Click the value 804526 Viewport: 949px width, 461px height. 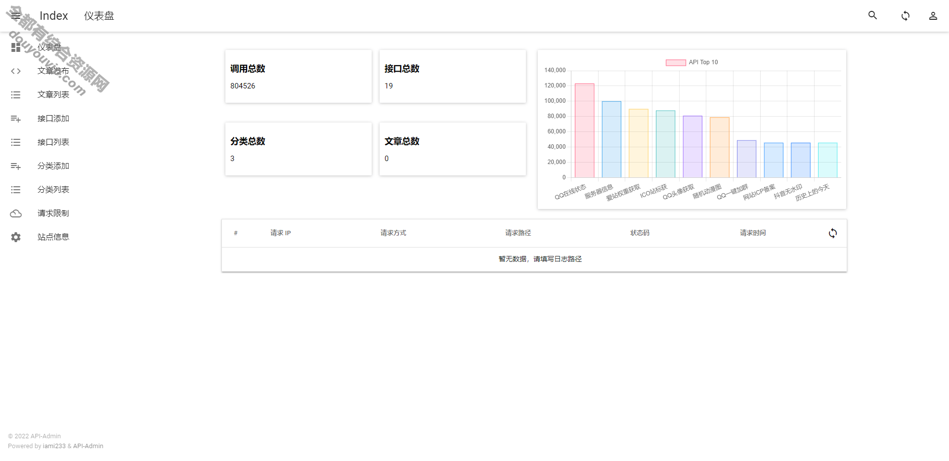(x=243, y=86)
